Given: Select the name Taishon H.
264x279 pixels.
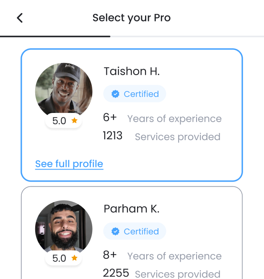Looking at the screenshot, I should (x=132, y=71).
